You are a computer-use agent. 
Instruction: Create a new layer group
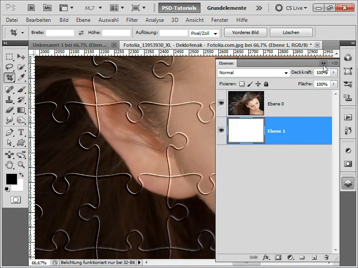click(302, 257)
